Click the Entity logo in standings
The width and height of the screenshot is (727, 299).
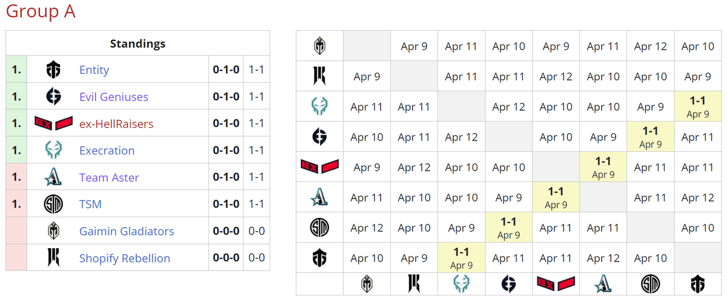(x=53, y=70)
